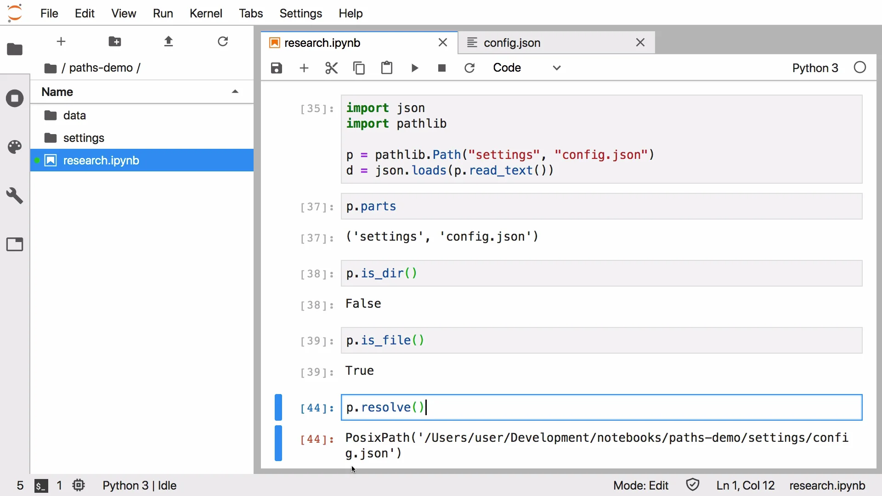Upload files with the upload arrow icon
The height and width of the screenshot is (496, 882).
(x=169, y=42)
